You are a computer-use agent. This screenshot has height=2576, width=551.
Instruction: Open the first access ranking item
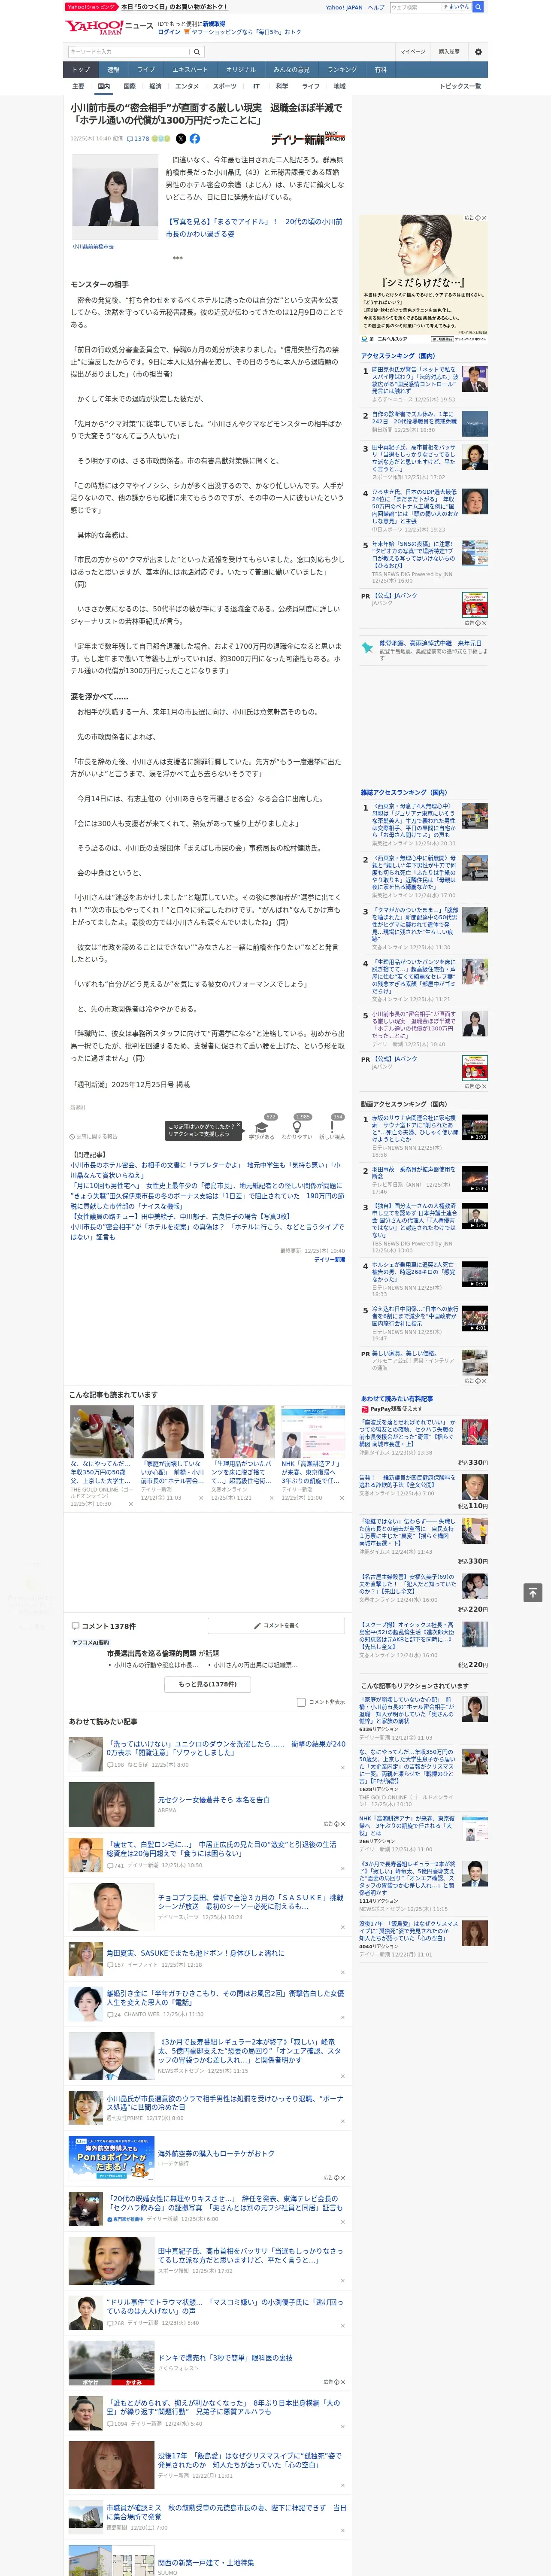coord(414,380)
